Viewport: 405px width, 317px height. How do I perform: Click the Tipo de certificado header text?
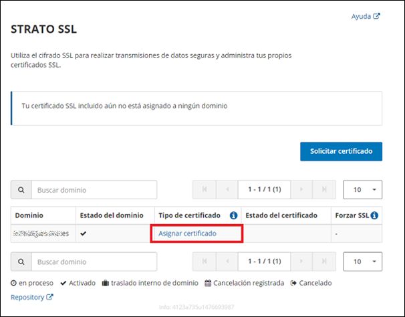pos(189,215)
